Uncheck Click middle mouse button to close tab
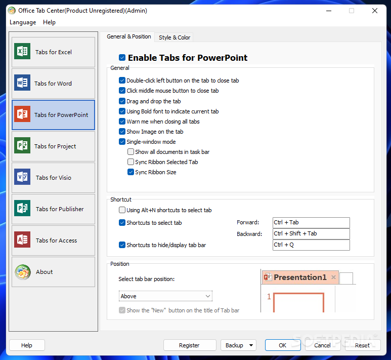Viewport: 391px width, 360px height. pyautogui.click(x=122, y=91)
